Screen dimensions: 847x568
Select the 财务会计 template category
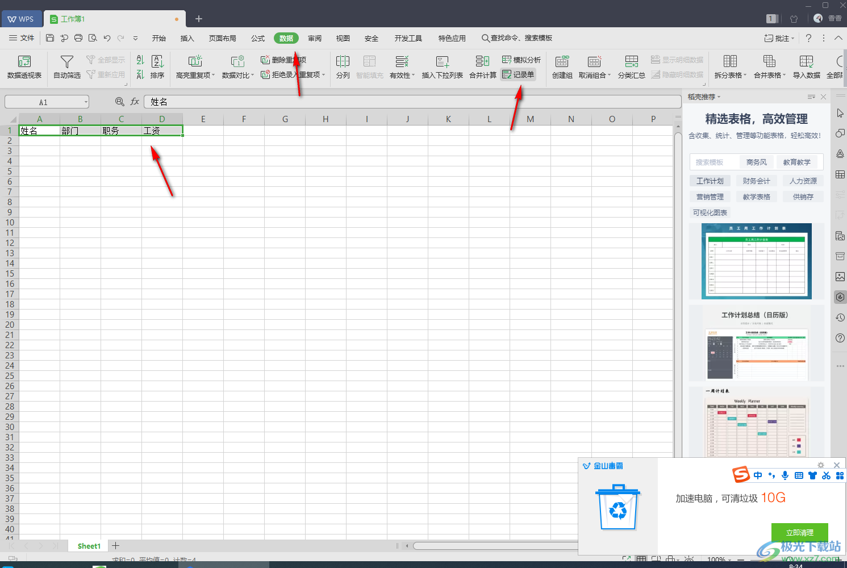point(757,181)
